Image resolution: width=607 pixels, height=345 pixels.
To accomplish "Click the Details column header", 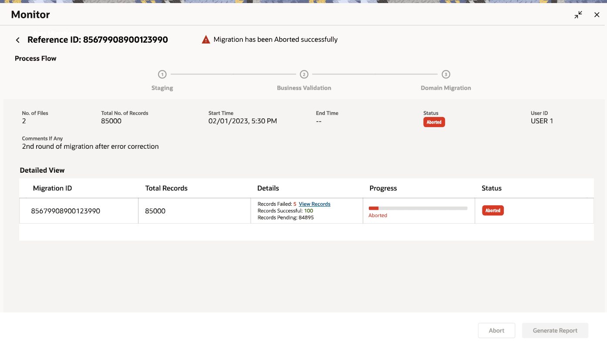I will pos(268,188).
